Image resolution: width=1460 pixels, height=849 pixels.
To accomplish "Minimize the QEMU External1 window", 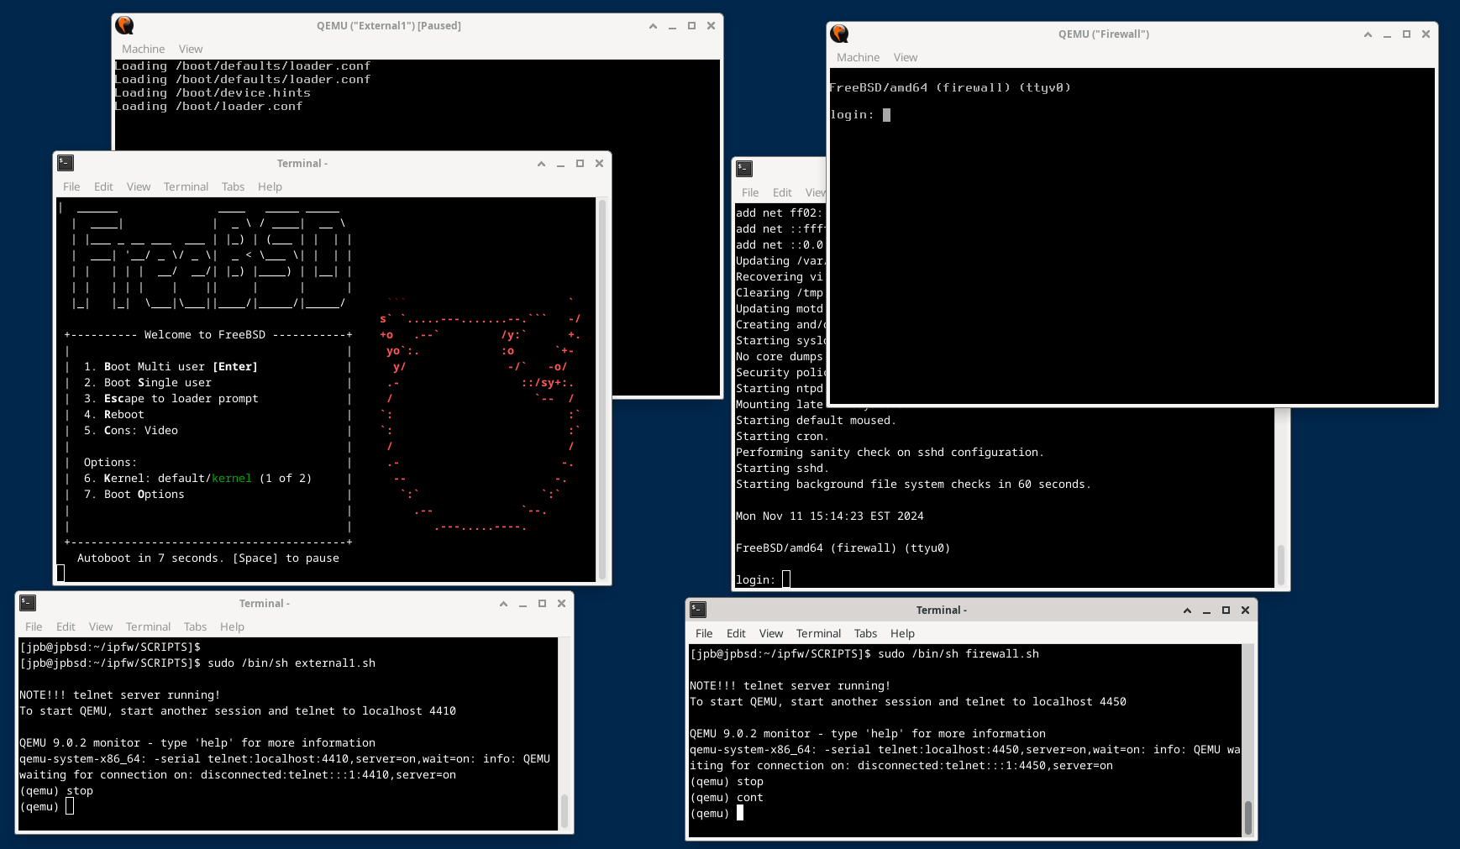I will pos(672,26).
